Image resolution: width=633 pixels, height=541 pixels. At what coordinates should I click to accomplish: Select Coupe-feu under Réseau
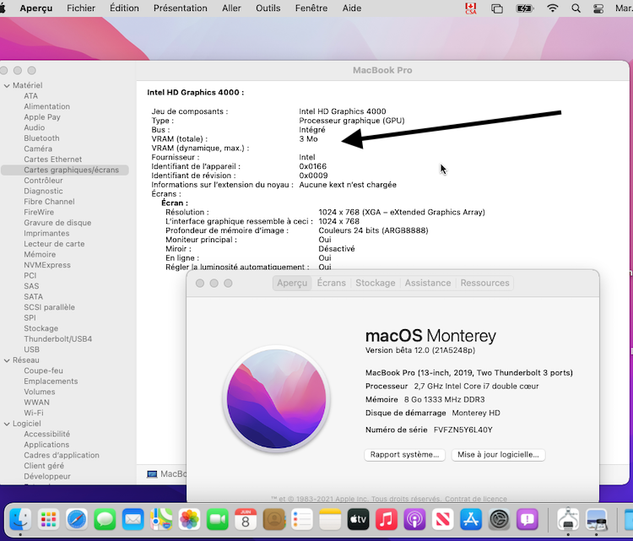tap(43, 371)
